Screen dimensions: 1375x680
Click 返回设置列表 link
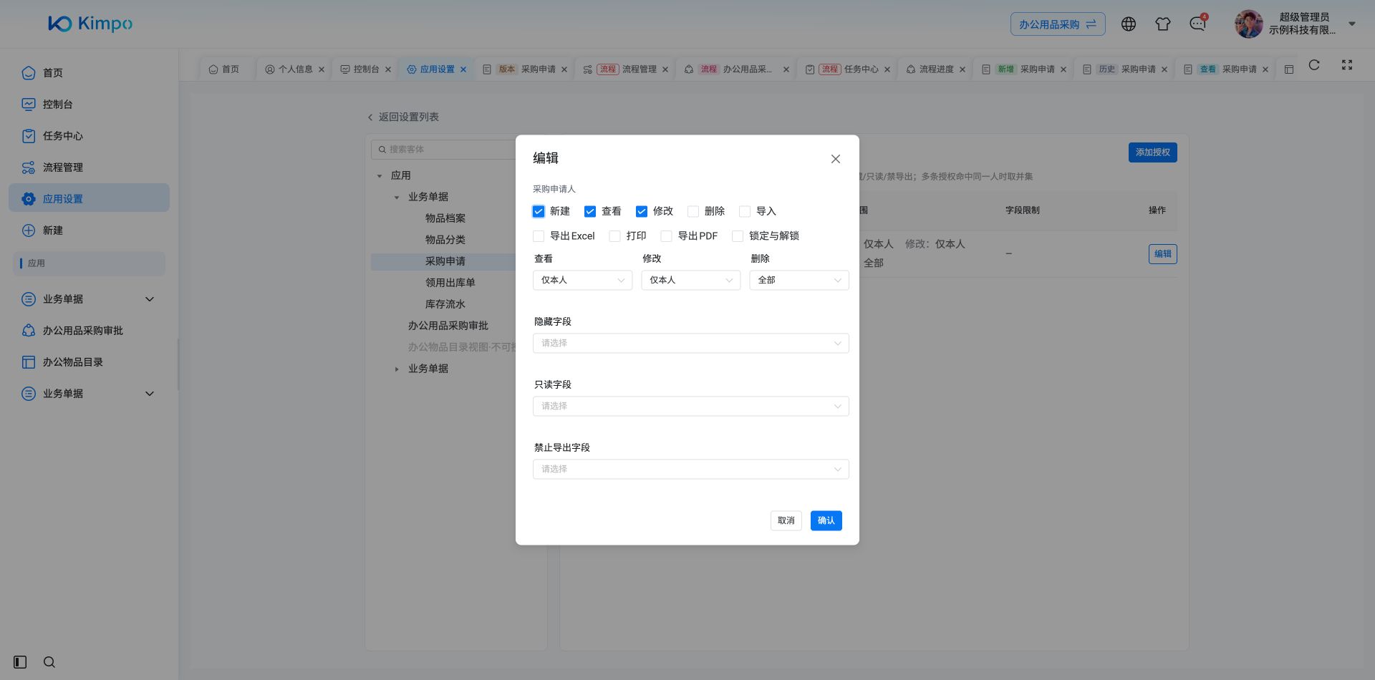[x=403, y=117]
